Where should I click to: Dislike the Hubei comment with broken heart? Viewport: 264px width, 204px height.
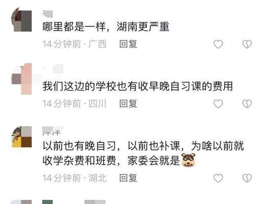(247, 178)
